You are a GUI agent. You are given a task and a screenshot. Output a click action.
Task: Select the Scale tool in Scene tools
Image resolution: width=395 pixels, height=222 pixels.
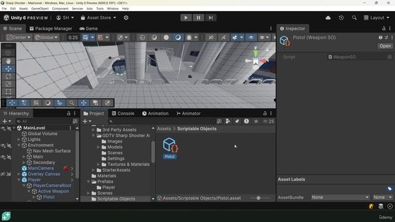[8, 84]
